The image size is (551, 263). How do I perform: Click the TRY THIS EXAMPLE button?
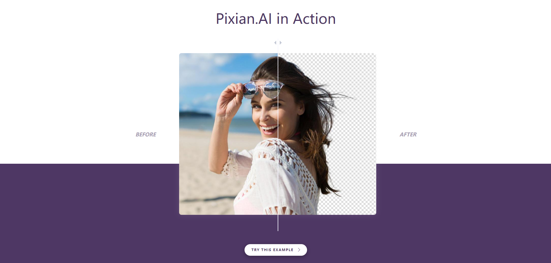276,250
